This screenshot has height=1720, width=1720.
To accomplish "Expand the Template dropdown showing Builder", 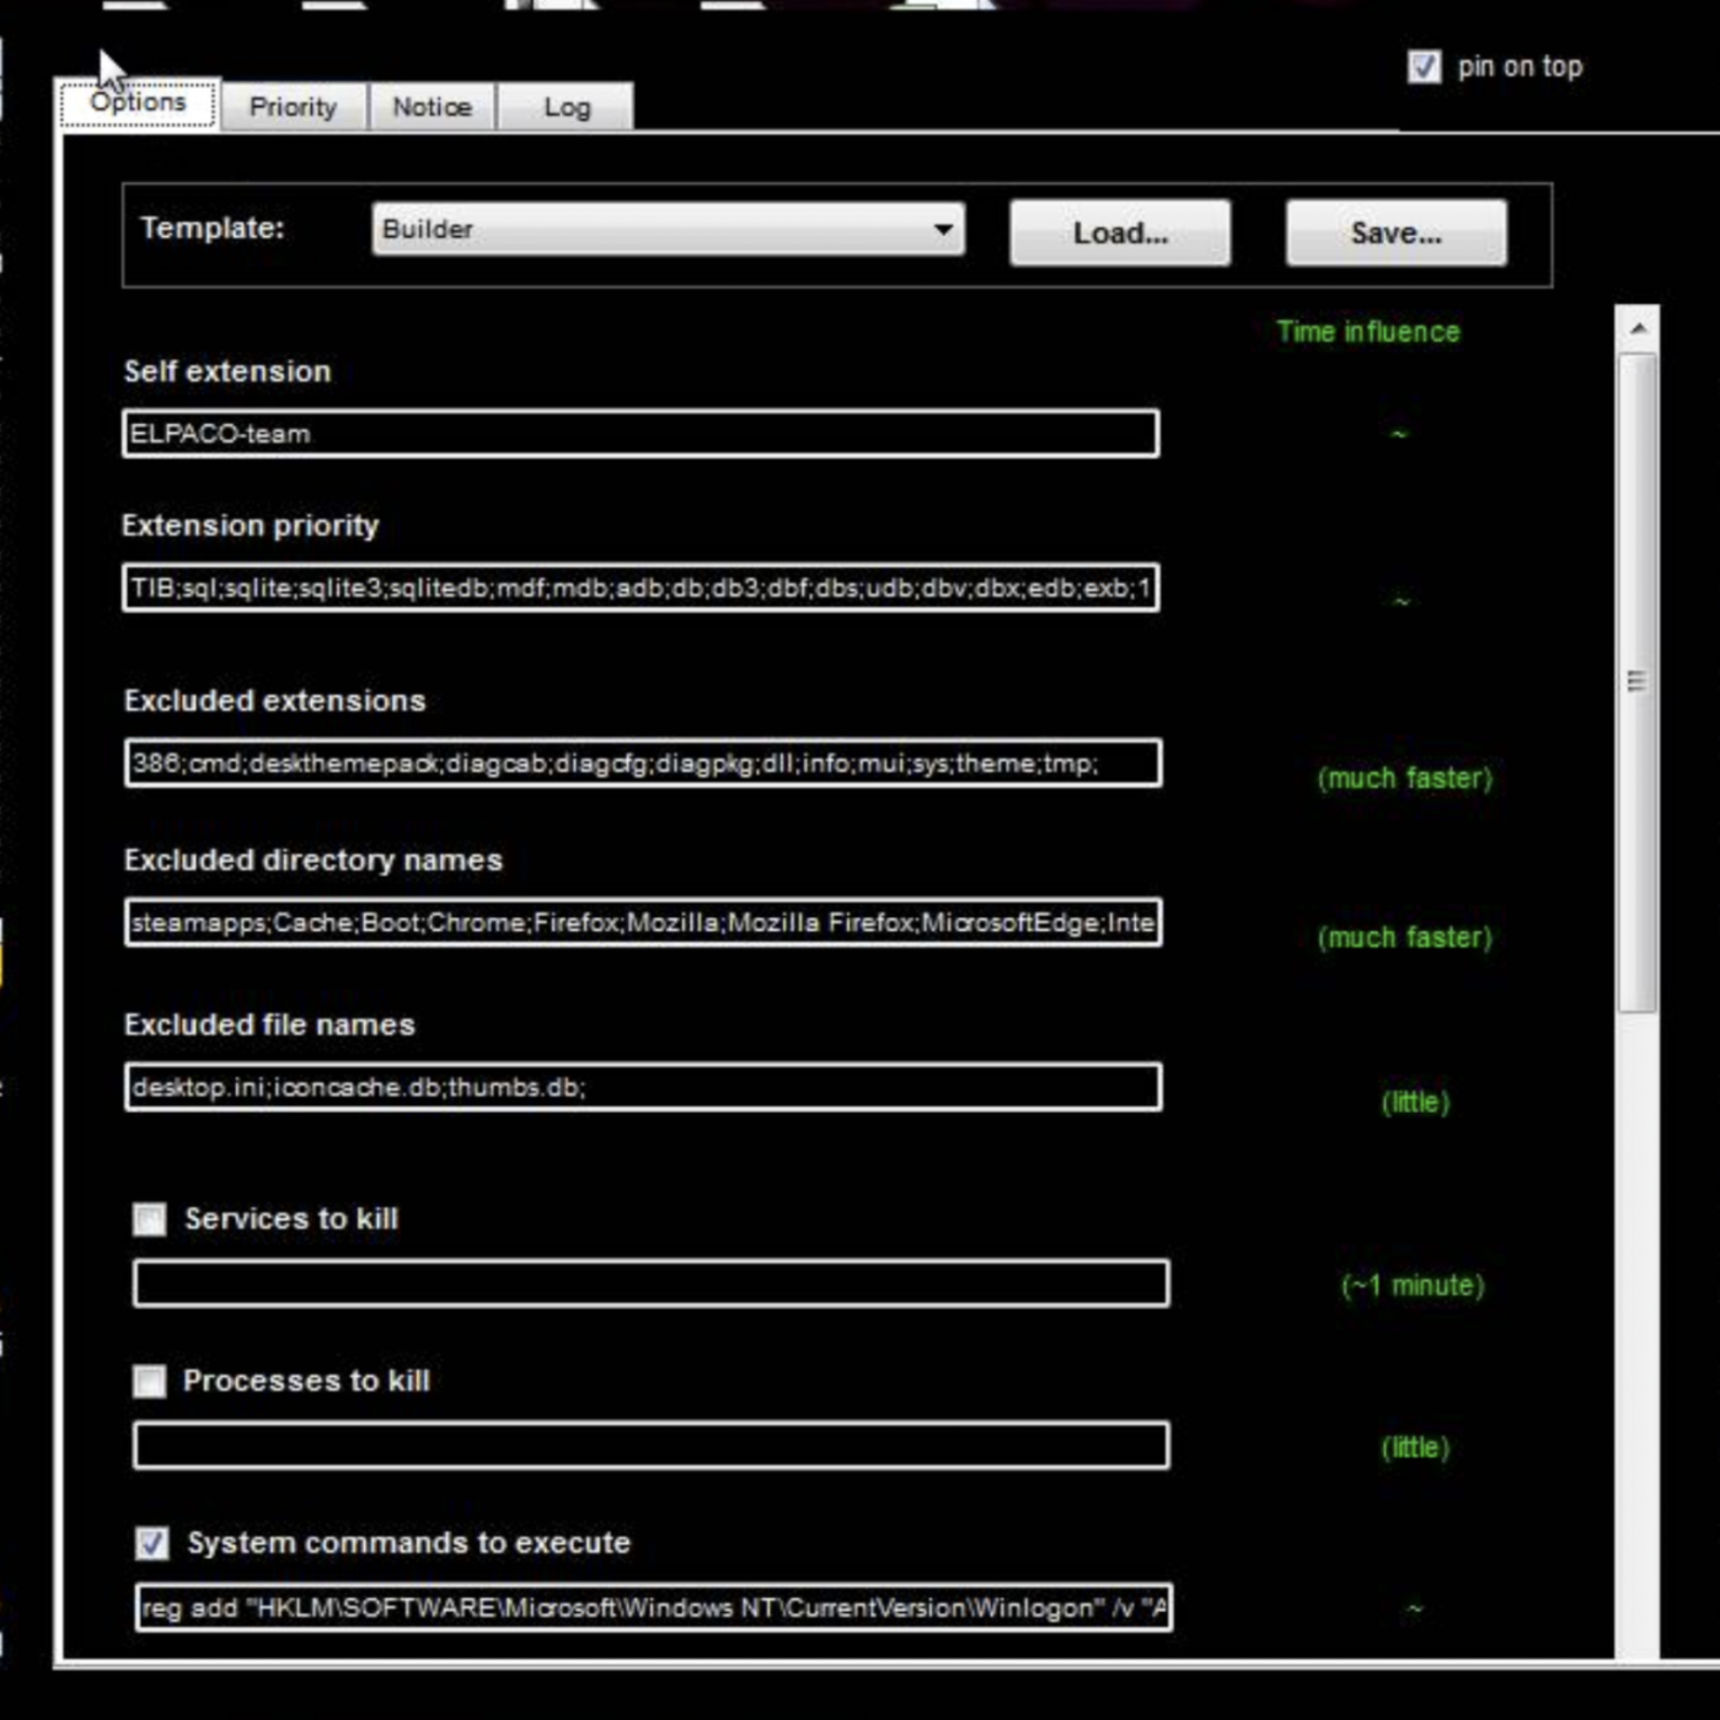I will click(668, 230).
